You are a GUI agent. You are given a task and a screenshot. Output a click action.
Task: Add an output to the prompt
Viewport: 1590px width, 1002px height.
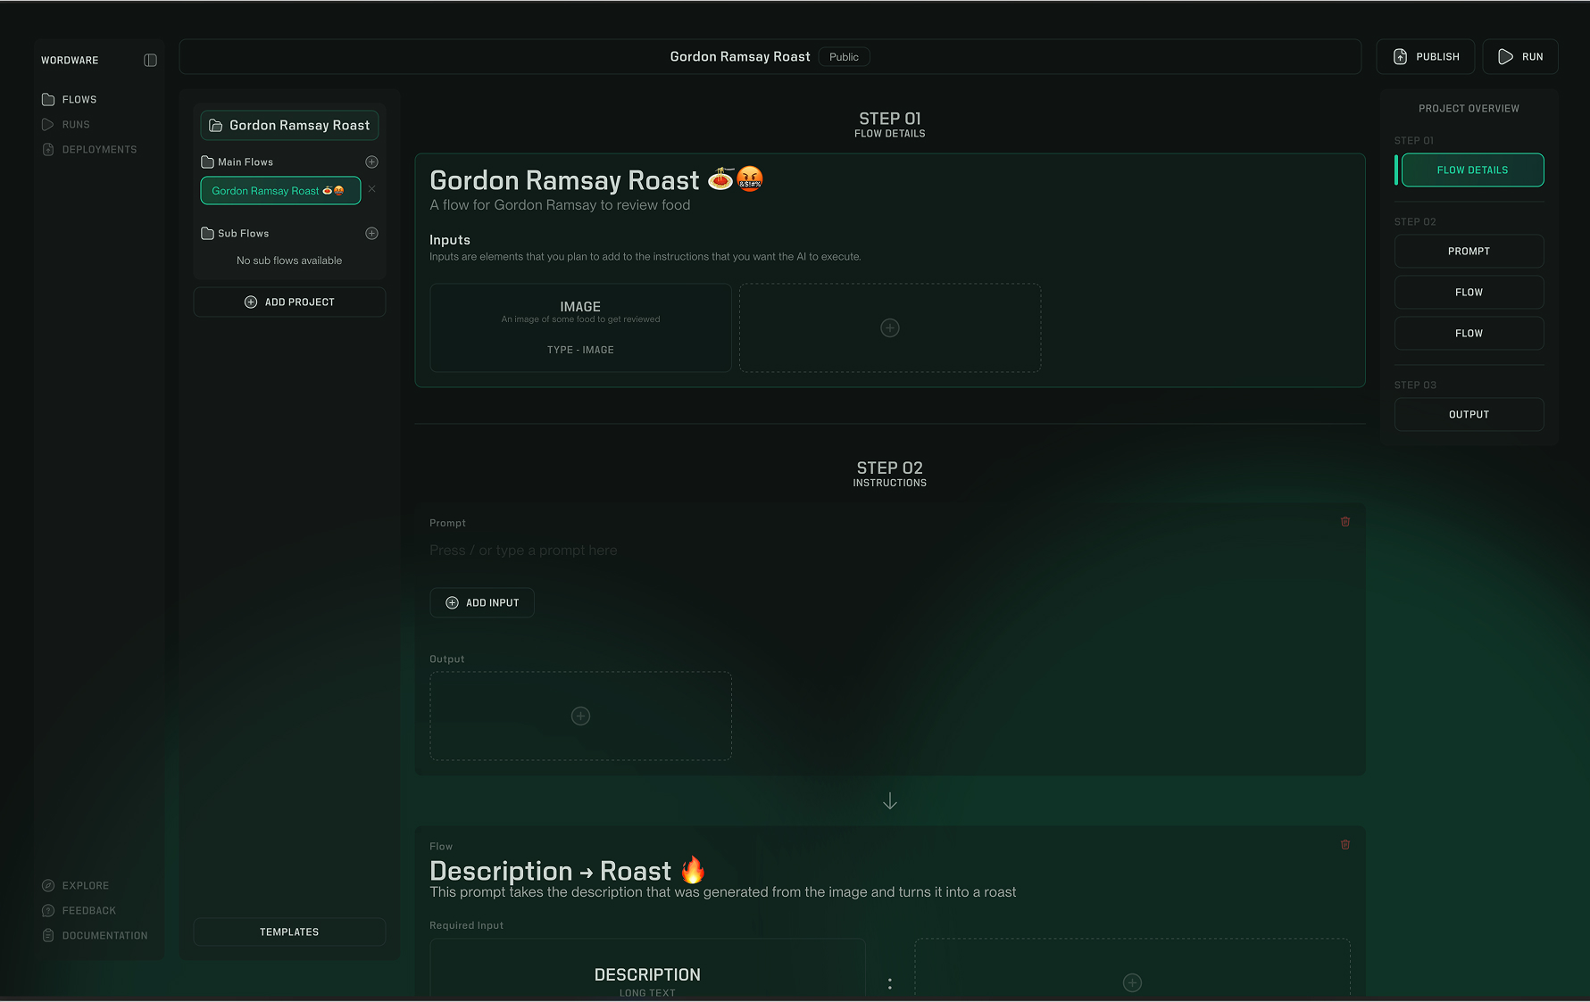tap(580, 716)
